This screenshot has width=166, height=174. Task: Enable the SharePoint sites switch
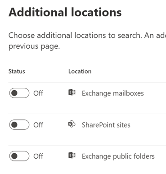tap(19, 124)
